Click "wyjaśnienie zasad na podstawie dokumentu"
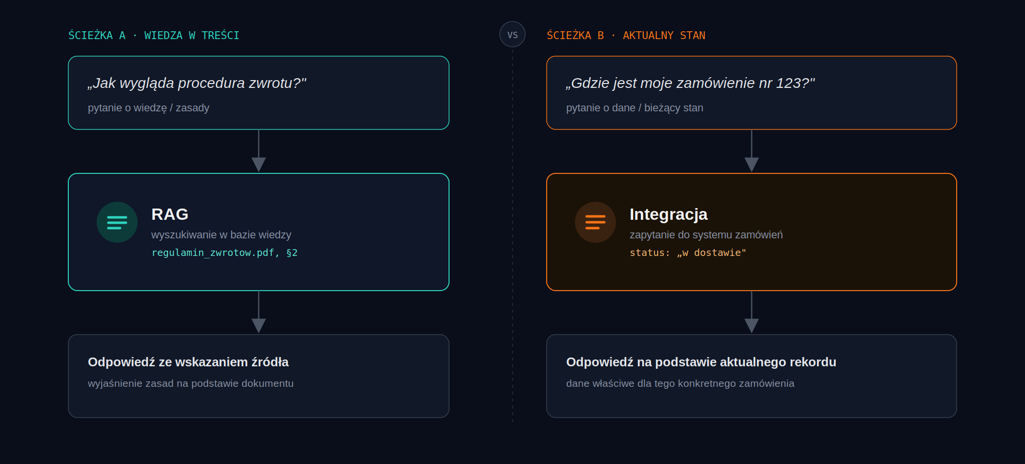Image resolution: width=1025 pixels, height=464 pixels. 191,383
